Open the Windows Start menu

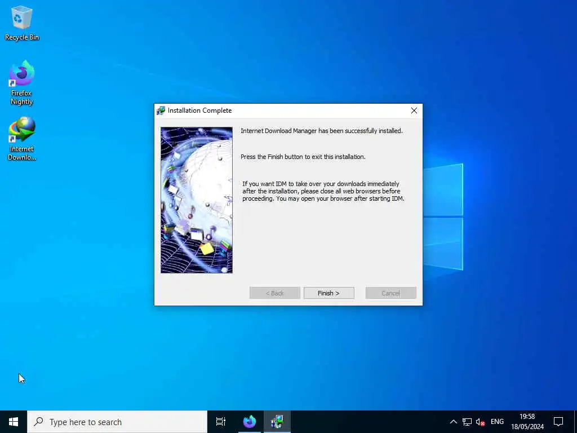point(14,422)
